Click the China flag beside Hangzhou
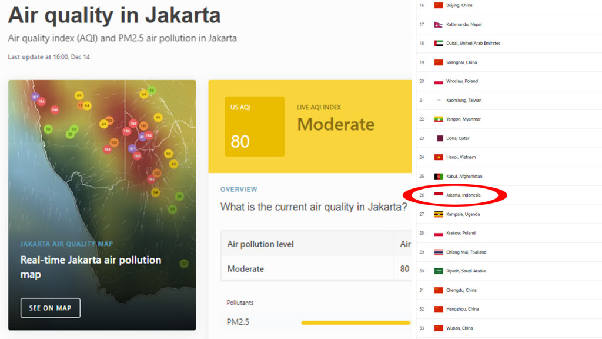This screenshot has height=339, width=602. (439, 309)
